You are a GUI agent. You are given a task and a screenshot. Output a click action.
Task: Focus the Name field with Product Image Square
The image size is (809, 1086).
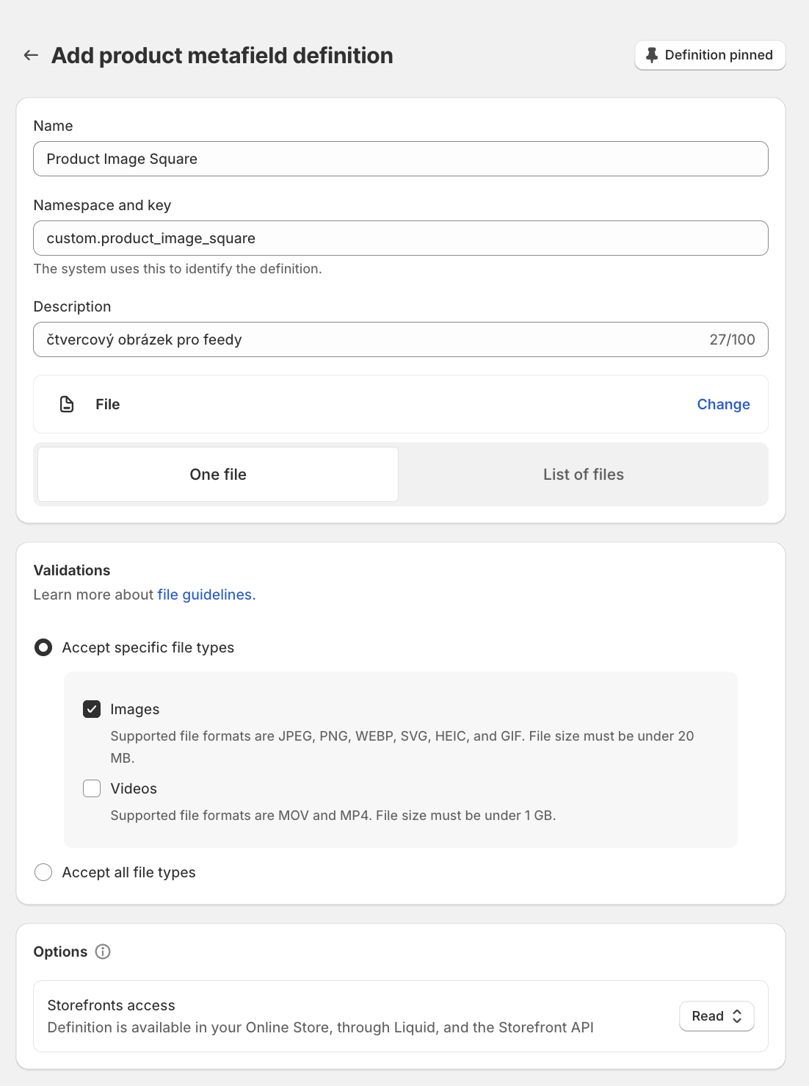[401, 159]
